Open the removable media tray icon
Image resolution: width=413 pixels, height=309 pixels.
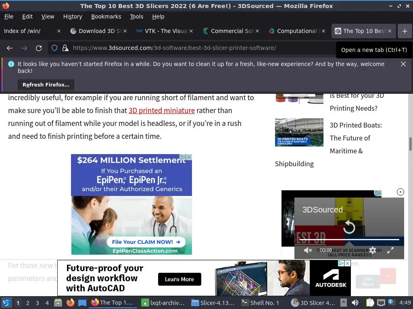point(343,303)
